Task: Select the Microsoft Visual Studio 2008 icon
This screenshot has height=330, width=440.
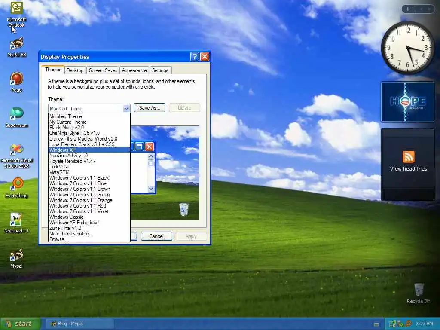Action: coord(17,156)
